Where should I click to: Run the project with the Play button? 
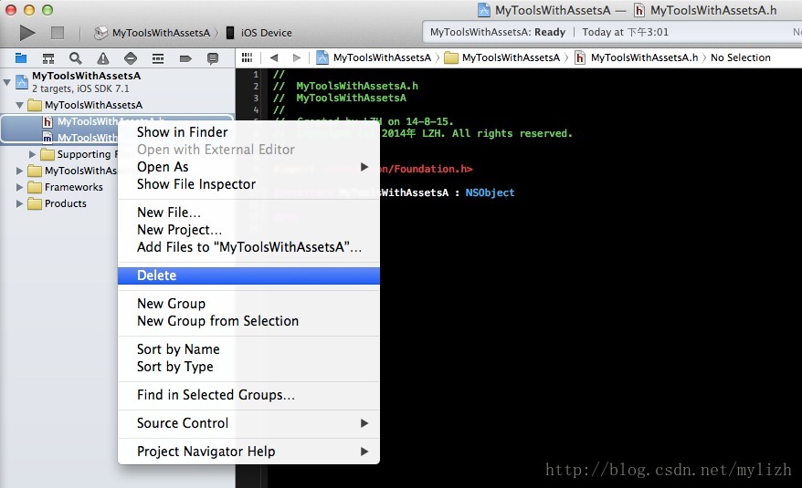coord(27,33)
